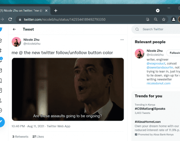180x141 pixels.
Task: Open trend #CSMatiangiSpeaks
Action: click(x=150, y=109)
